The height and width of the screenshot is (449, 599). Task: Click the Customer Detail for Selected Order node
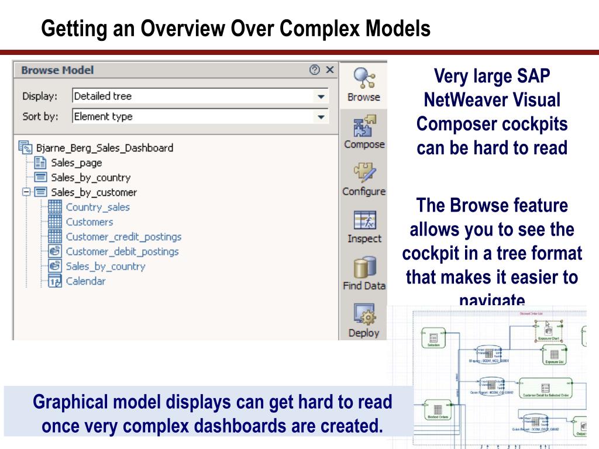[x=546, y=388]
